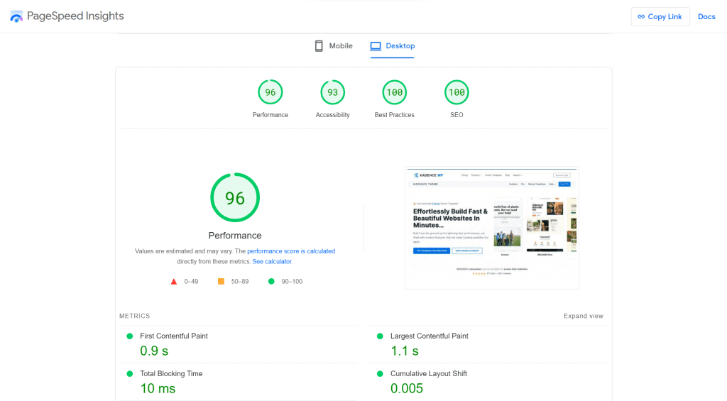Expand the metrics view

(x=583, y=316)
